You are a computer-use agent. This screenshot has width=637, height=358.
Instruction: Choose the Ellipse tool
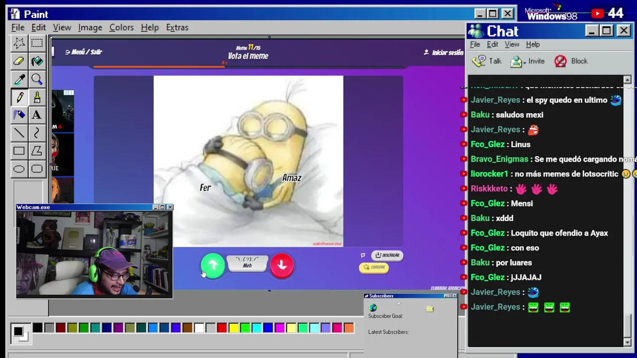click(19, 169)
